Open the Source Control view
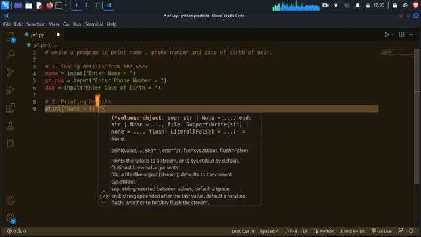The width and height of the screenshot is (421, 237). point(11,72)
